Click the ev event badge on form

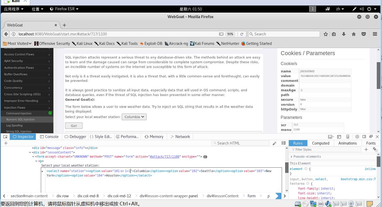click(205, 157)
